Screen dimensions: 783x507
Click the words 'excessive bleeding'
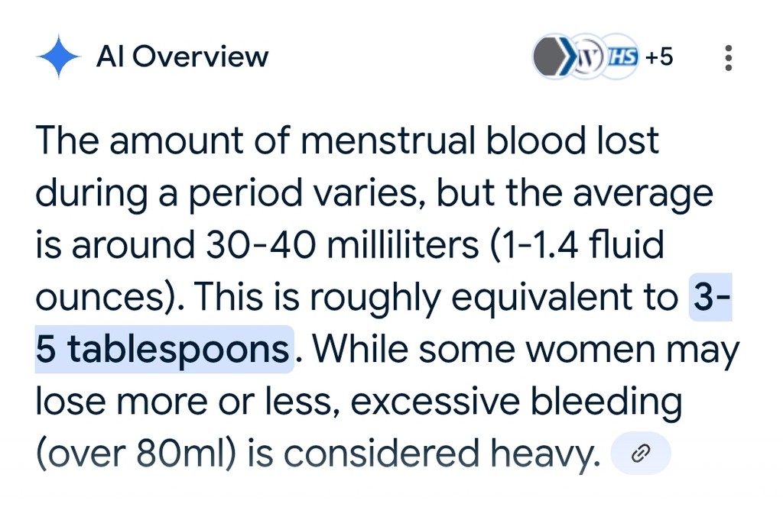point(516,402)
